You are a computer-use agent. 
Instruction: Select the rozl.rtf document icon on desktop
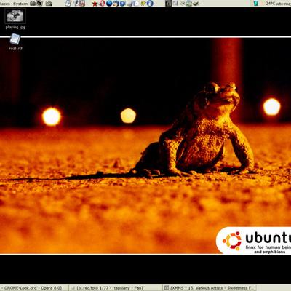(x=15, y=39)
